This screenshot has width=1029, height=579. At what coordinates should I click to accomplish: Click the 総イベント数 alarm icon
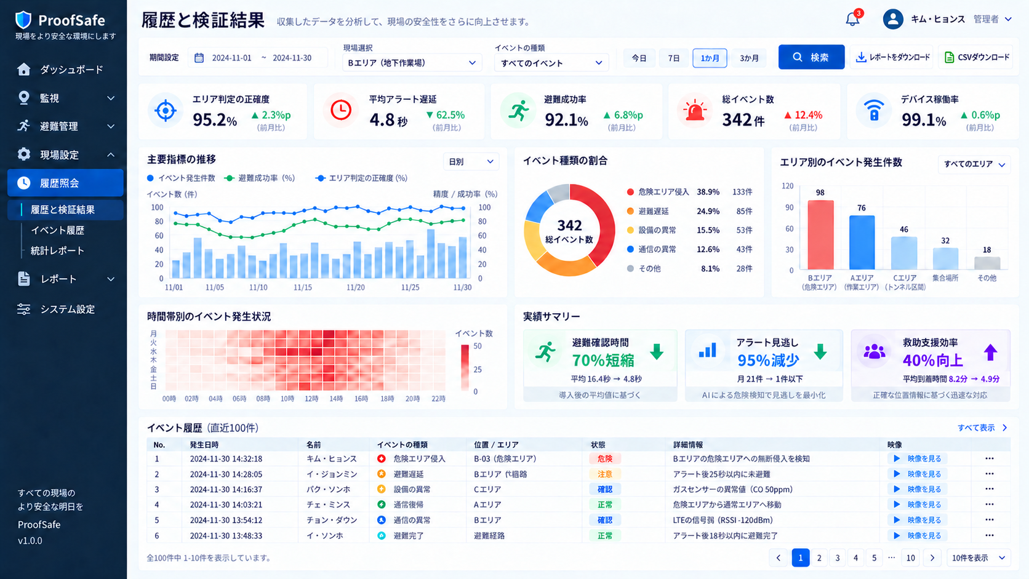(x=694, y=111)
